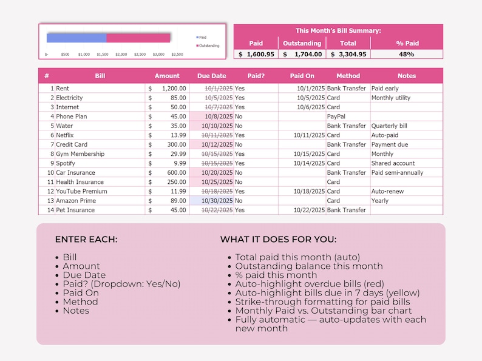
Task: Select the Gym Membership bill cell
Action: pyautogui.click(x=100, y=154)
